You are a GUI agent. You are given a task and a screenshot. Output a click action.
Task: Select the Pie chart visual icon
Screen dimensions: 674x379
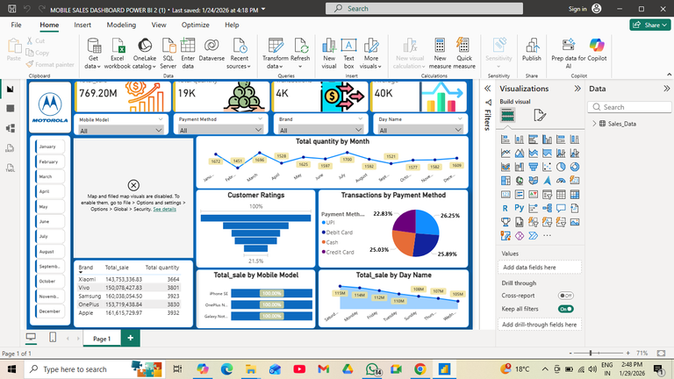tap(561, 167)
